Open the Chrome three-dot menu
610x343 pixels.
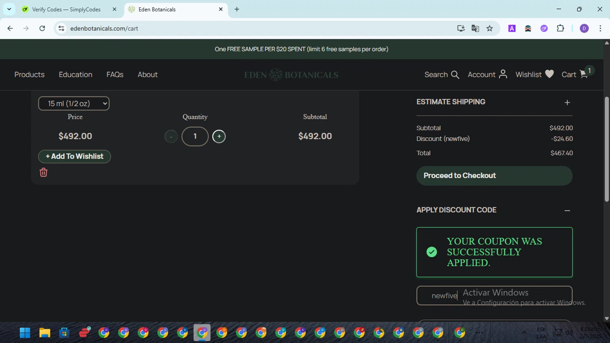click(600, 28)
